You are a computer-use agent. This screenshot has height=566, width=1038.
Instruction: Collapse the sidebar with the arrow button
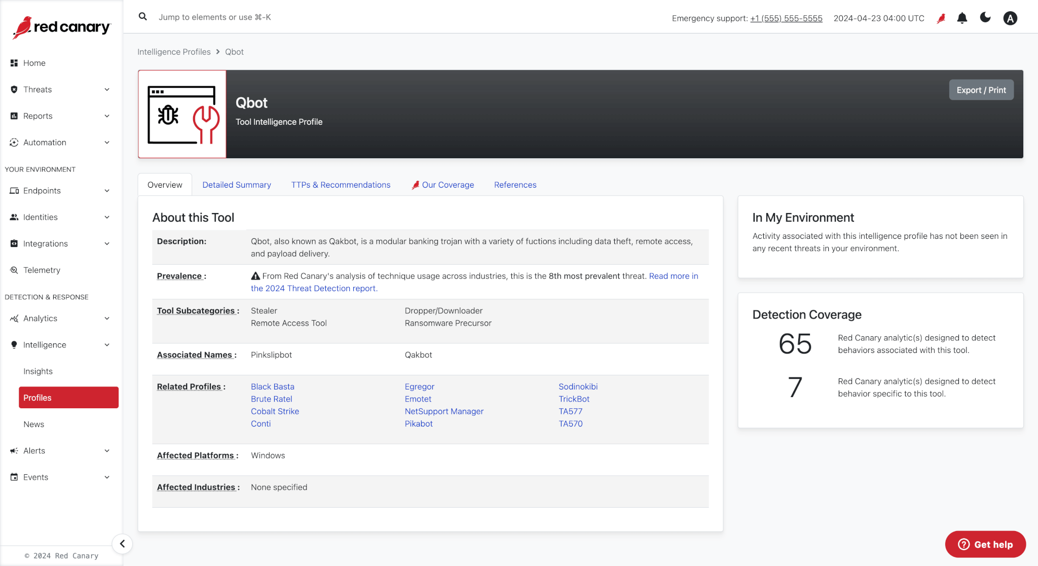pyautogui.click(x=122, y=544)
